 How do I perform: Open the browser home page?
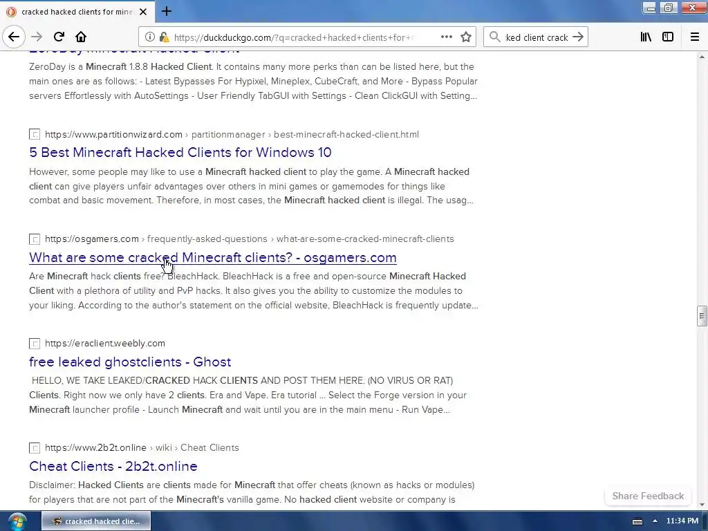point(81,37)
